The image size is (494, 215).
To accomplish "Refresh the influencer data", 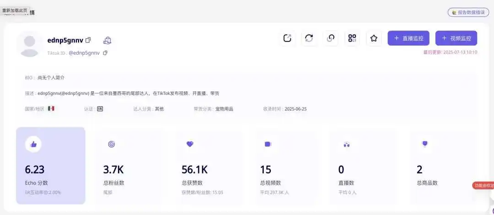I will click(x=309, y=38).
